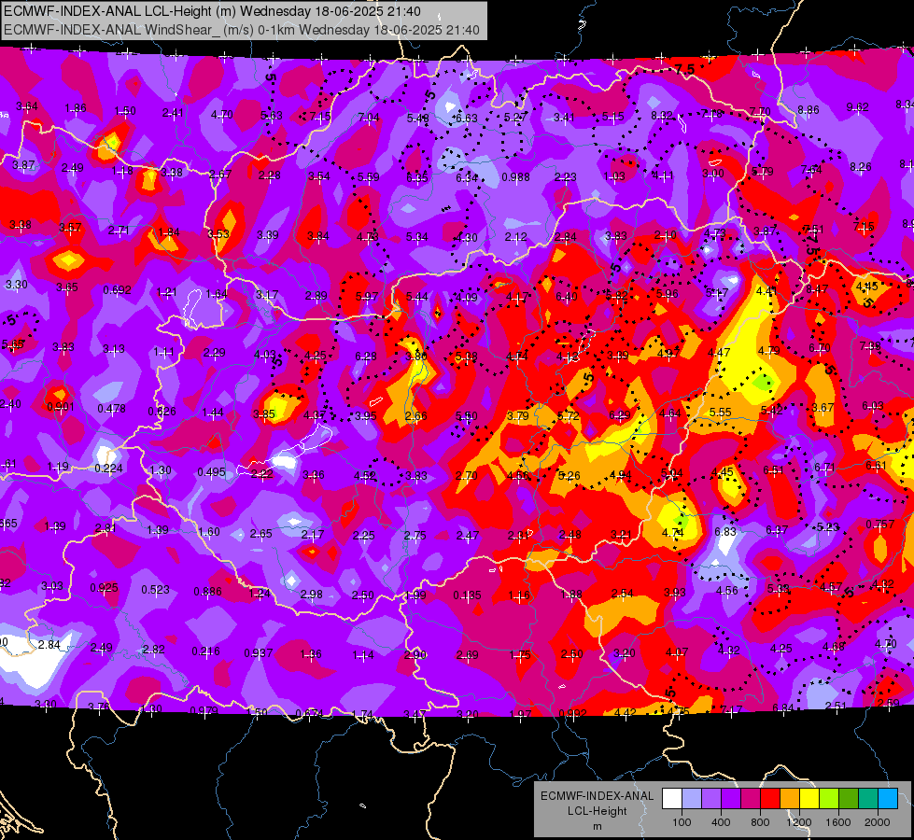This screenshot has width=914, height=840.
Task: Click the wind shear value 0.495
Action: [x=211, y=471]
